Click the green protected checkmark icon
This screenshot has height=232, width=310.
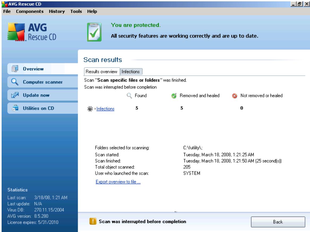point(94,32)
